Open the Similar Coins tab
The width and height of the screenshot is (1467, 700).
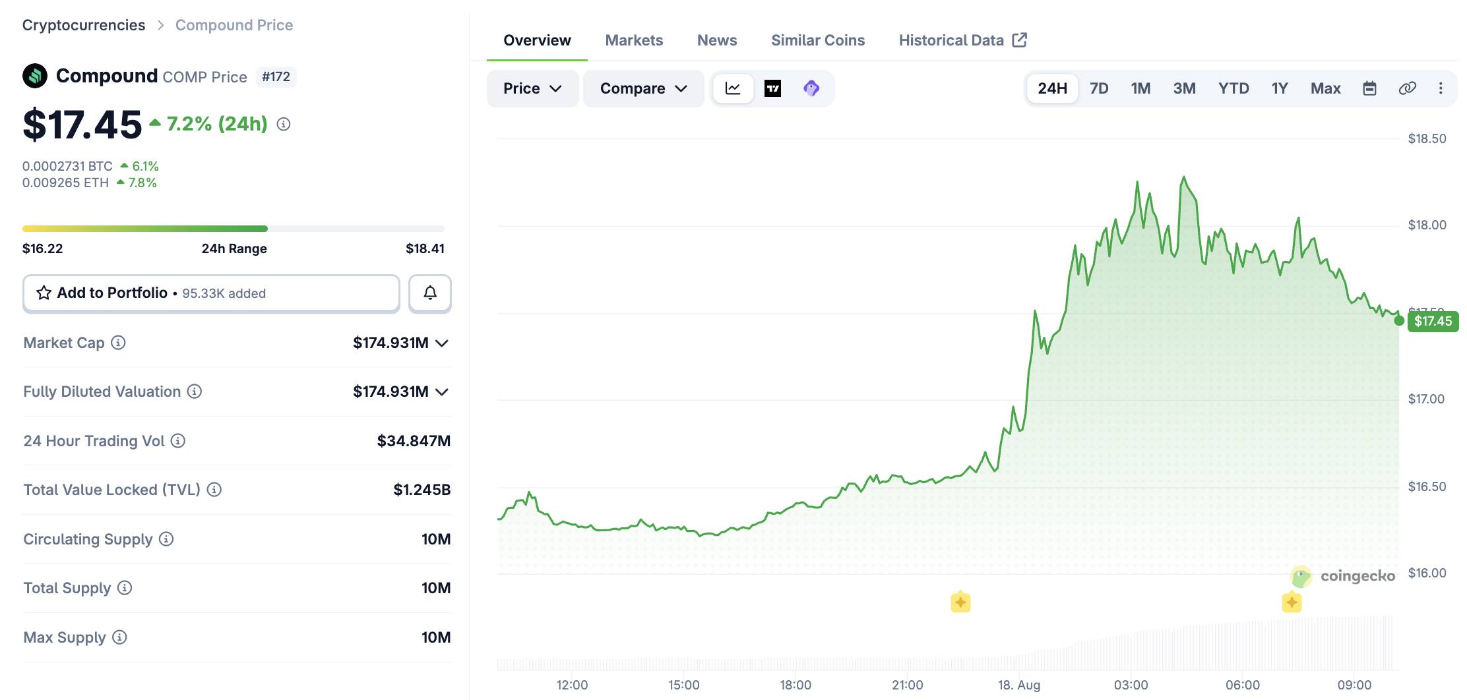[x=818, y=40]
